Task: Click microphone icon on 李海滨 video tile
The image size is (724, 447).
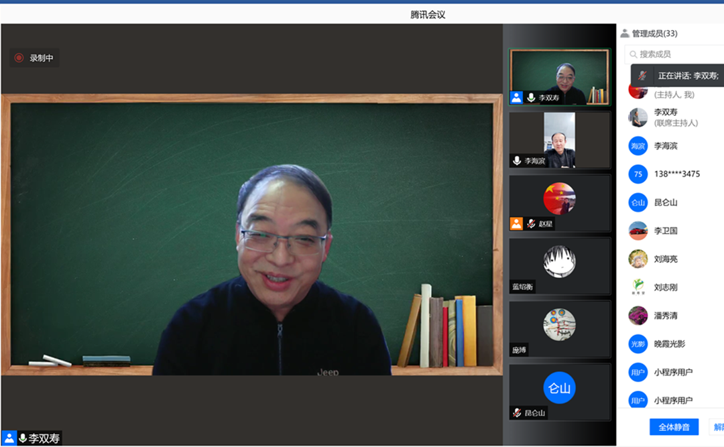Action: (x=517, y=161)
